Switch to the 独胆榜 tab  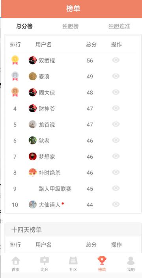70,26
